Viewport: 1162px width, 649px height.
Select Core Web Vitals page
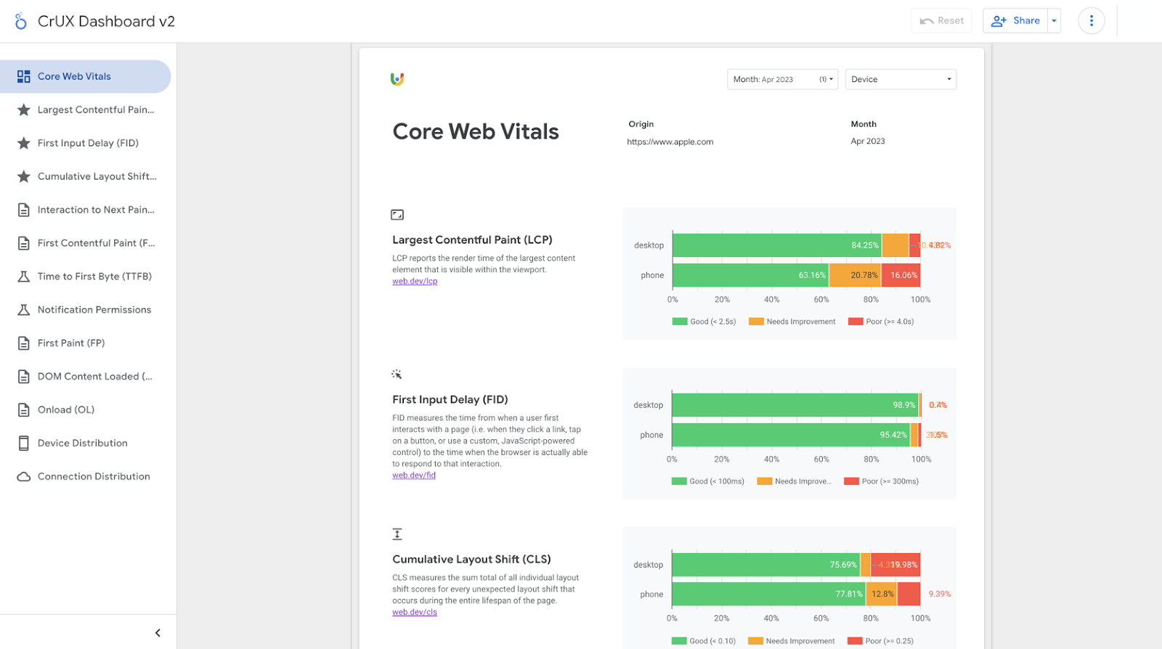(x=85, y=76)
